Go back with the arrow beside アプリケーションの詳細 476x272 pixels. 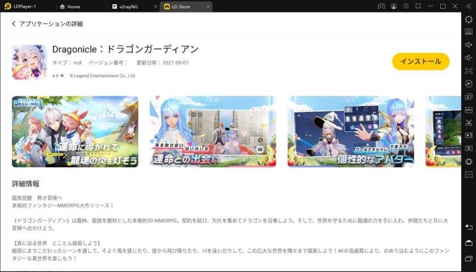[14, 24]
